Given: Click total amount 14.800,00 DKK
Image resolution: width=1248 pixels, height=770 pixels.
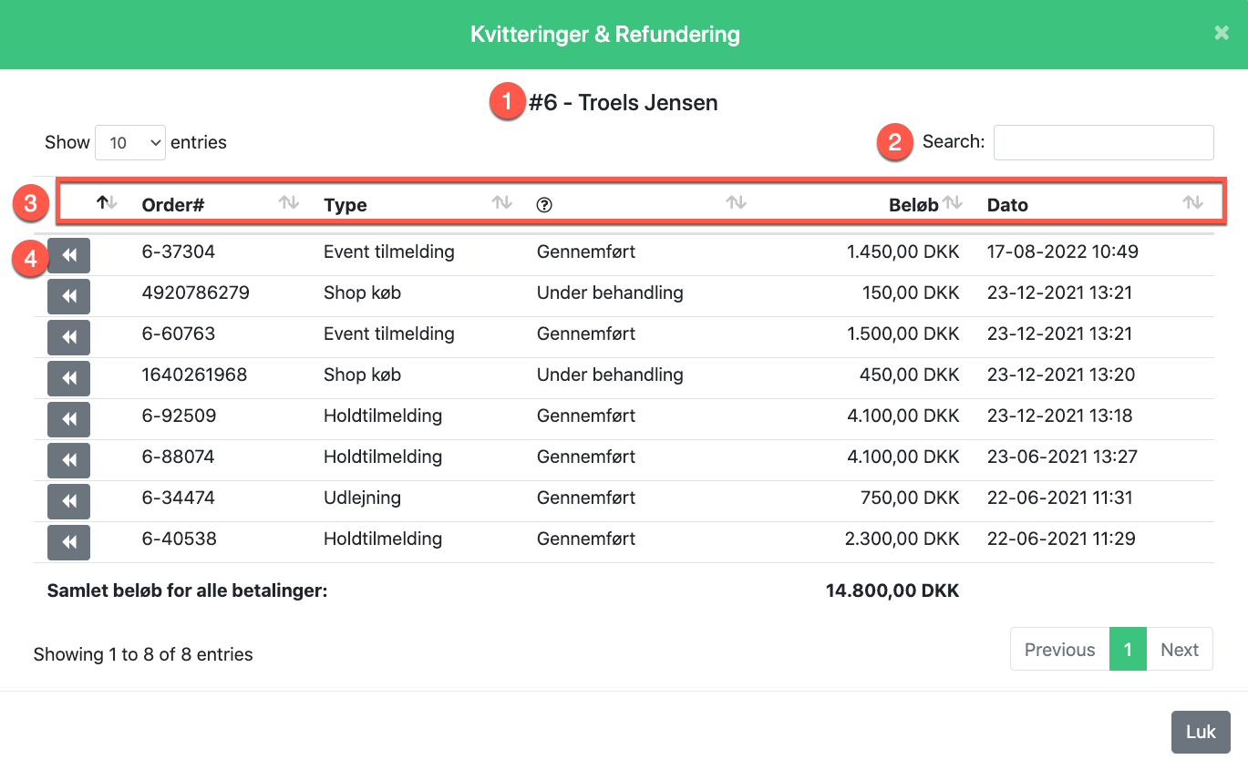Looking at the screenshot, I should [892, 590].
